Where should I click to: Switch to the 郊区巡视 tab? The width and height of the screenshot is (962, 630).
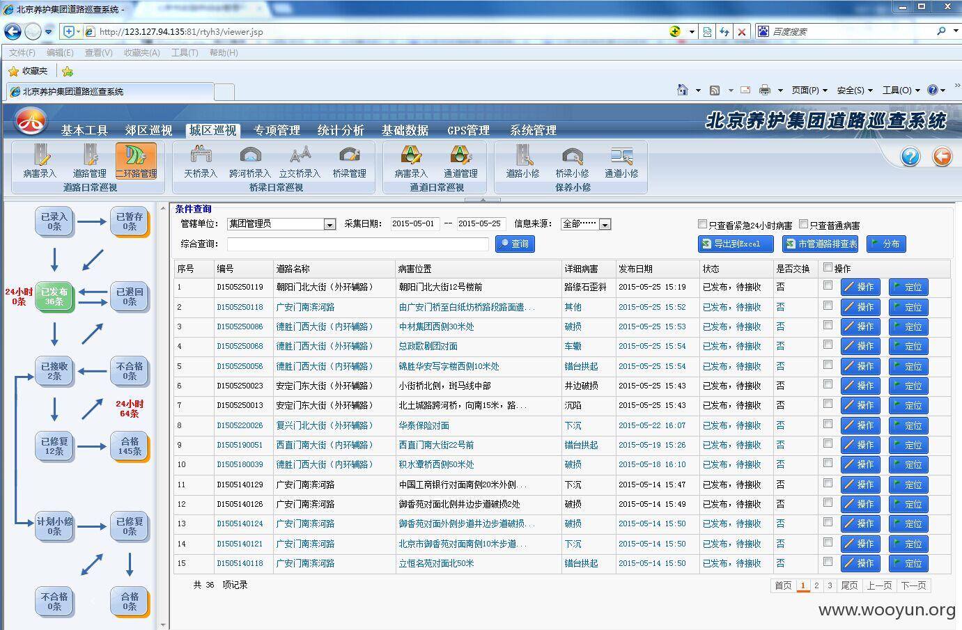click(x=148, y=130)
